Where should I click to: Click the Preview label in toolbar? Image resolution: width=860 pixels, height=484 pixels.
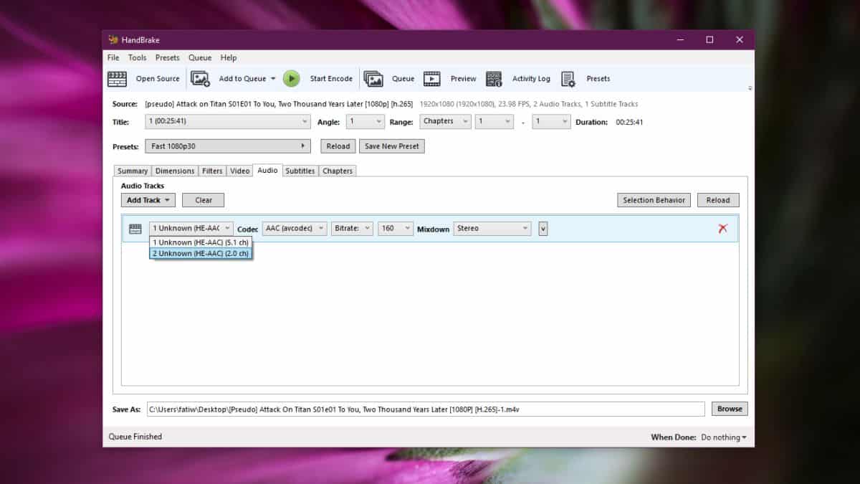point(464,79)
